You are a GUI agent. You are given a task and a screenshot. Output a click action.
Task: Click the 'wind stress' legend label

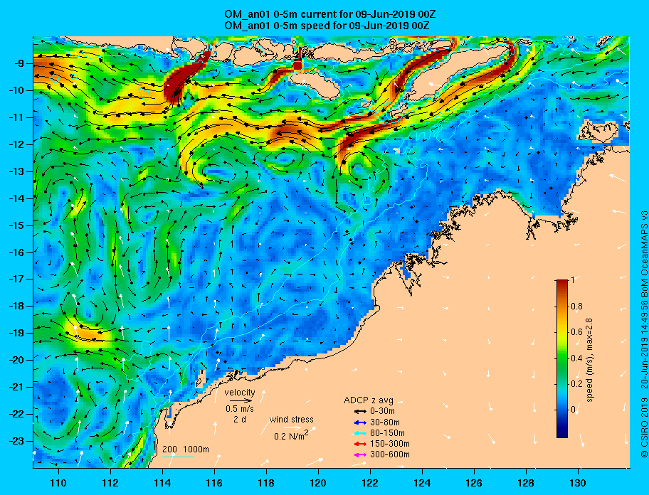(291, 420)
